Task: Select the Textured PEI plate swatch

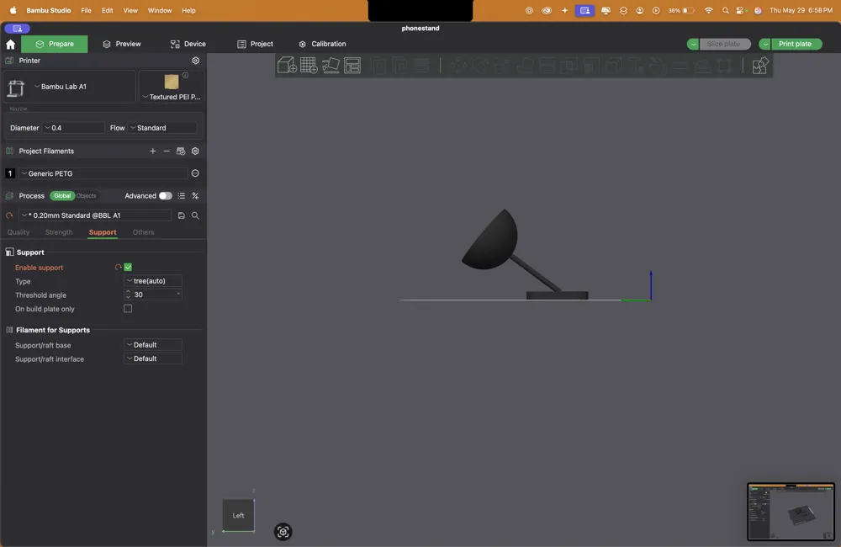Action: (172, 82)
